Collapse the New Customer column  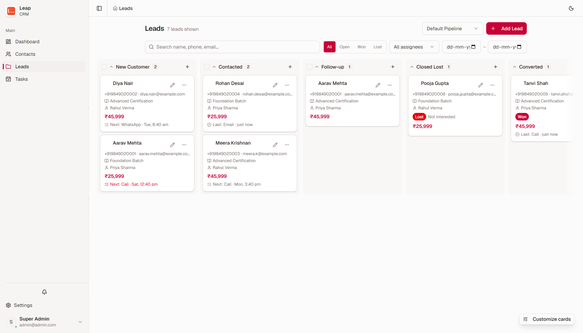(x=111, y=67)
